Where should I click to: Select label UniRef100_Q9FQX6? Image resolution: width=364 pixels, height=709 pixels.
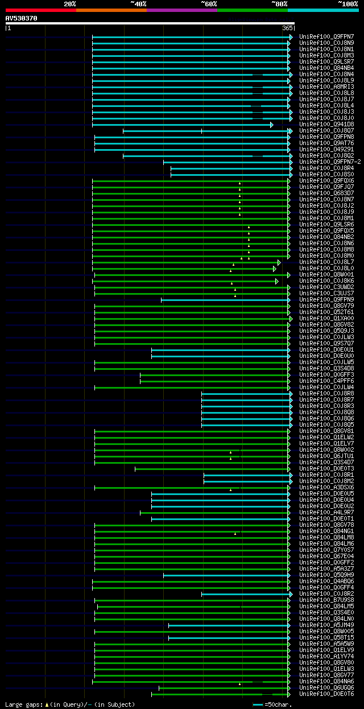pyautogui.click(x=326, y=181)
